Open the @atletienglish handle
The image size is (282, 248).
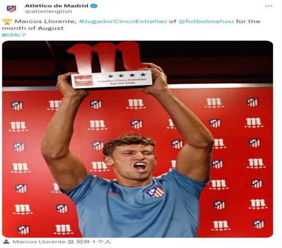coord(49,11)
